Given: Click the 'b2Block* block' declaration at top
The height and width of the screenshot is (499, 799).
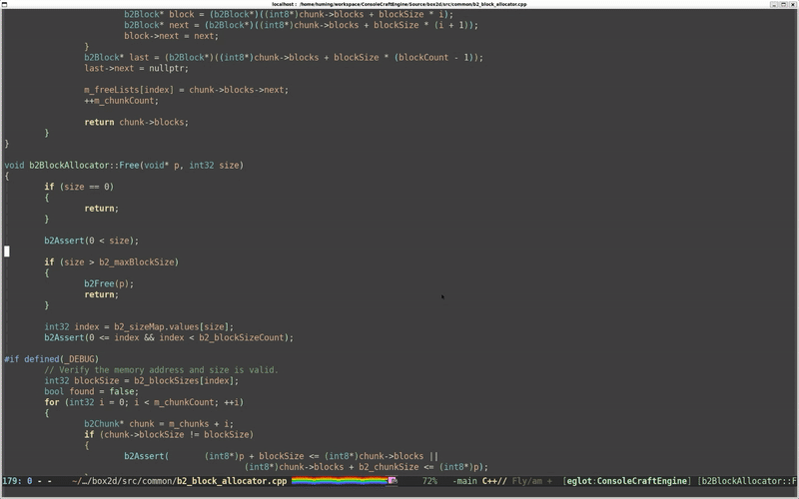Looking at the screenshot, I should pyautogui.click(x=288, y=14).
